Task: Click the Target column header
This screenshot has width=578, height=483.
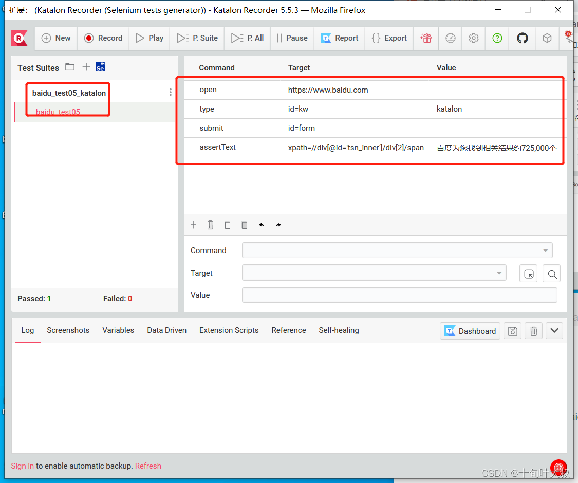Action: (x=299, y=68)
